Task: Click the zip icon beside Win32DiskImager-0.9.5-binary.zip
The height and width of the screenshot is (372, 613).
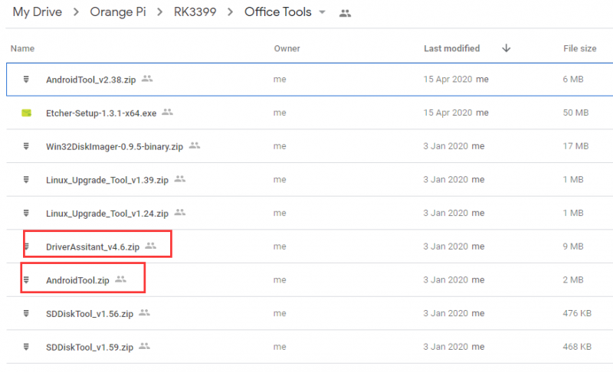Action: coord(26,146)
